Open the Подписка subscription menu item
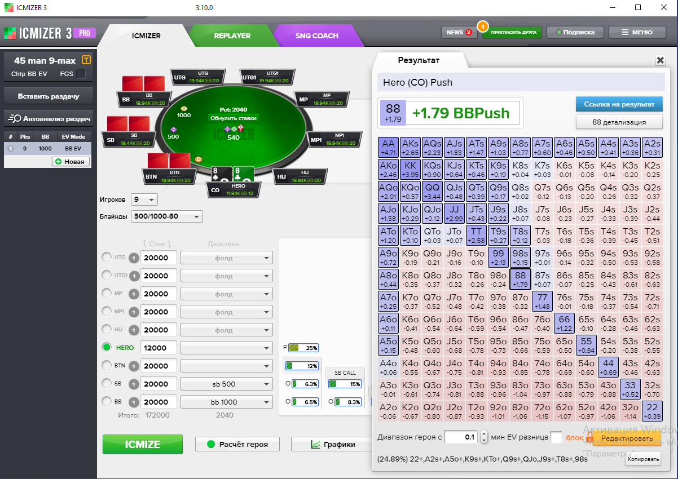The width and height of the screenshot is (678, 479). (x=575, y=32)
